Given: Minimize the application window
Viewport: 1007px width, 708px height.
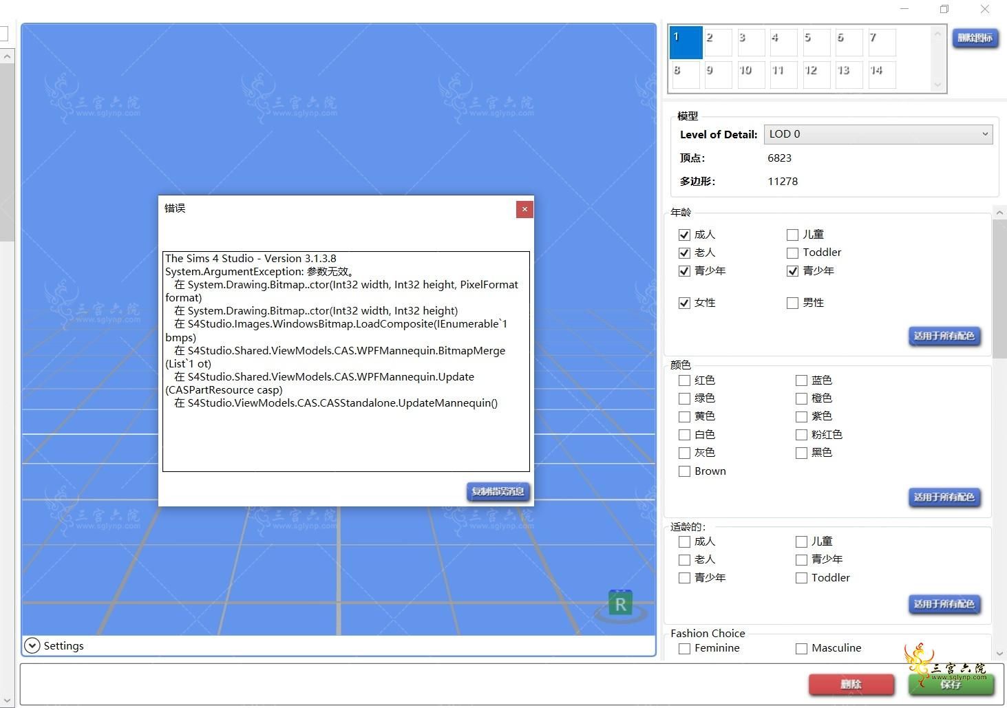Looking at the screenshot, I should [x=904, y=9].
